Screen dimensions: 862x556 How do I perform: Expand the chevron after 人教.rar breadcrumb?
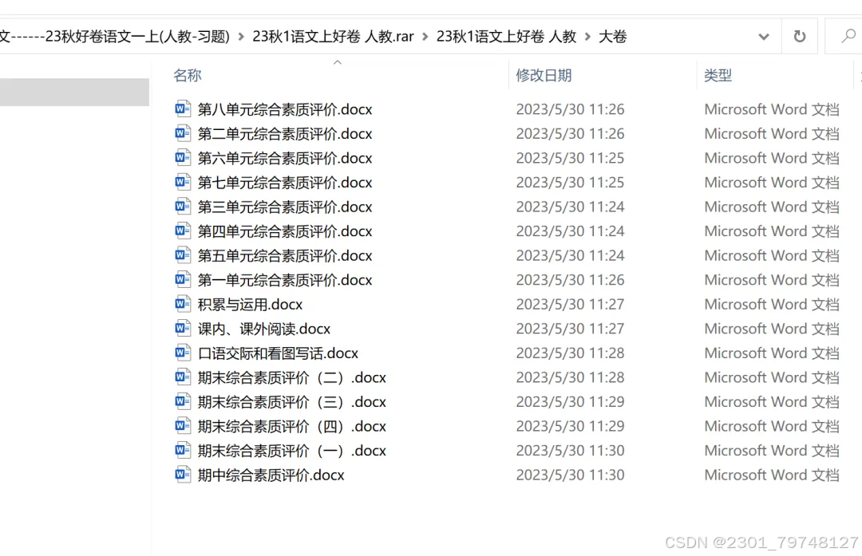pos(425,37)
